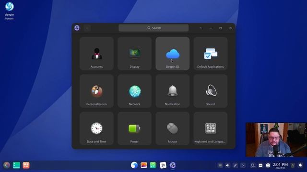Viewport: 307px width, 172px height.
Task: Open the Deepin ID cloud module
Action: [x=173, y=54]
